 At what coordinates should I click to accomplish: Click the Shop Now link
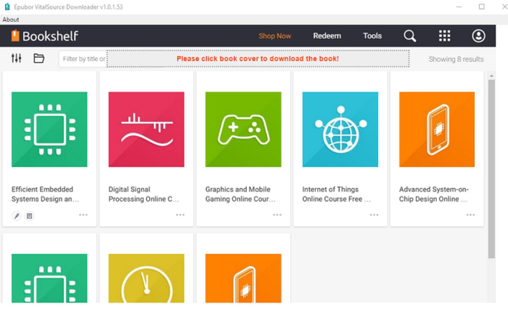[275, 36]
